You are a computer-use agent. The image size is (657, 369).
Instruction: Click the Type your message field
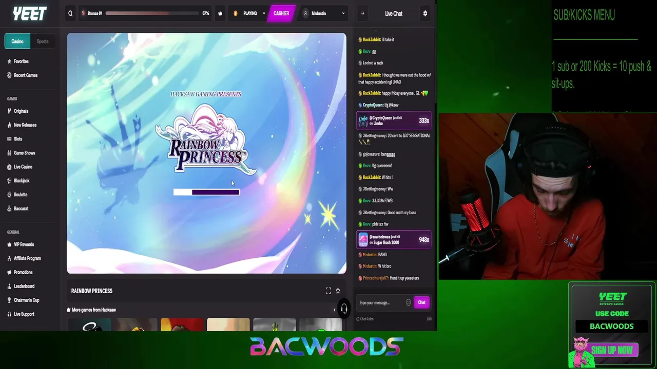point(382,302)
